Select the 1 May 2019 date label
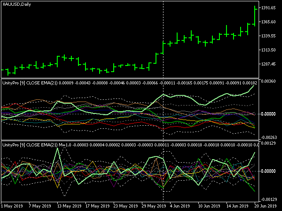The image size is (282, 211). point(13,206)
